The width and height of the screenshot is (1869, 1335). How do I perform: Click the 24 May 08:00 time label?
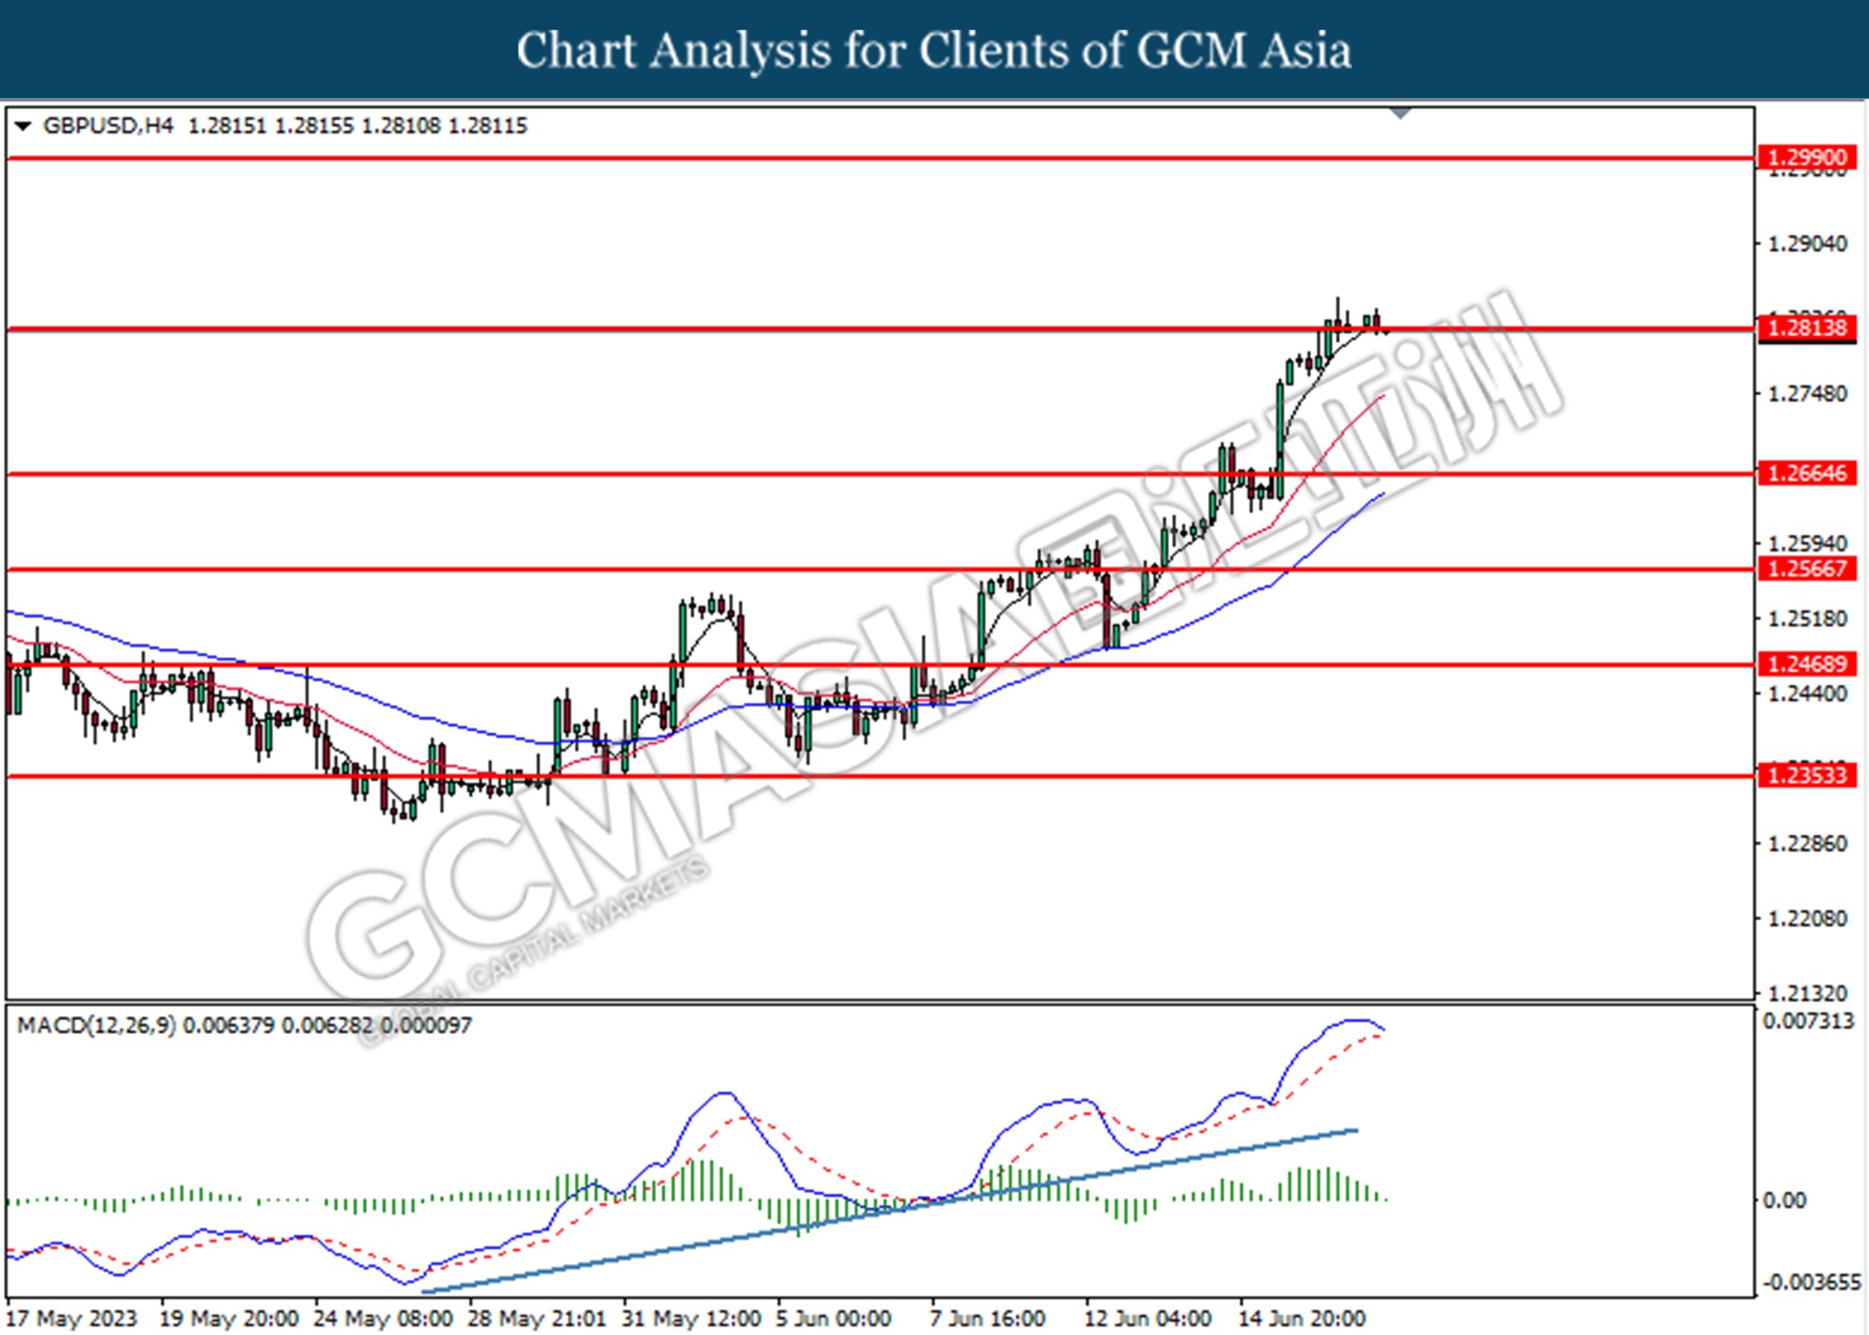click(x=383, y=1318)
